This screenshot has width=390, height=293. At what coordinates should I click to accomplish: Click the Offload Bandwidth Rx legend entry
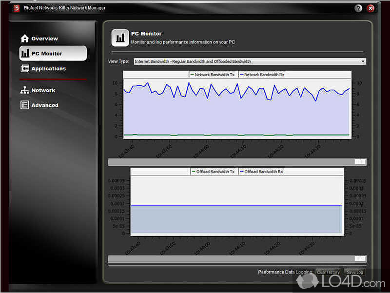coord(261,172)
